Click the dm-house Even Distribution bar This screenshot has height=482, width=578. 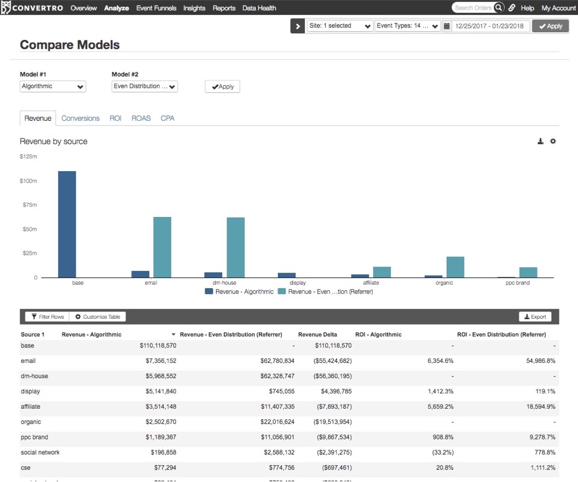tap(235, 247)
